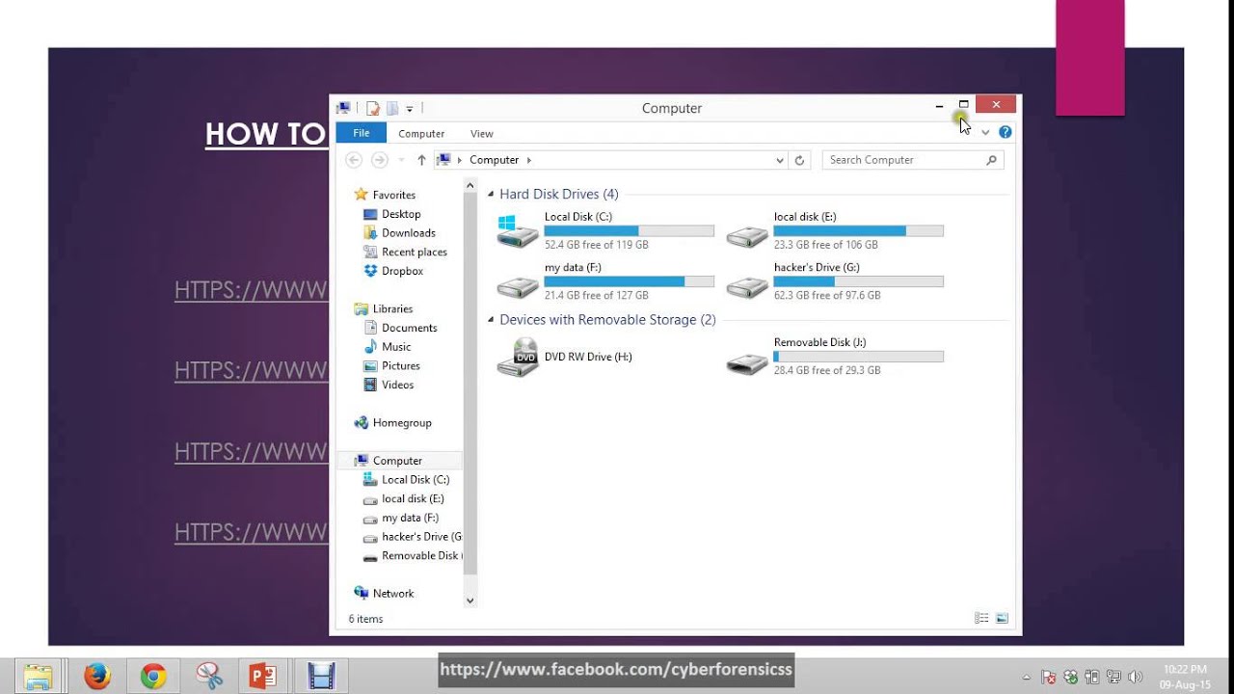Select the Local Disk (C:) drive icon
The width and height of the screenshot is (1234, 694).
pos(518,231)
